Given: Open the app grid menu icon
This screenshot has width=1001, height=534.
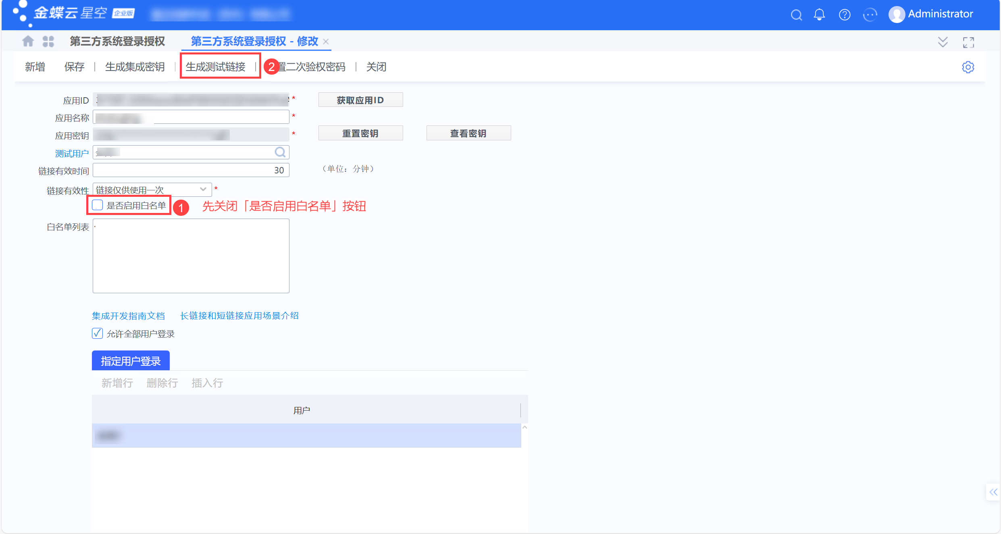Looking at the screenshot, I should (48, 41).
